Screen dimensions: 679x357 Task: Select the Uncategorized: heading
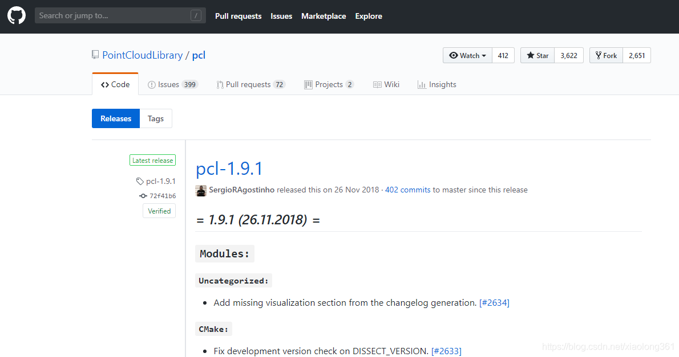click(x=233, y=281)
